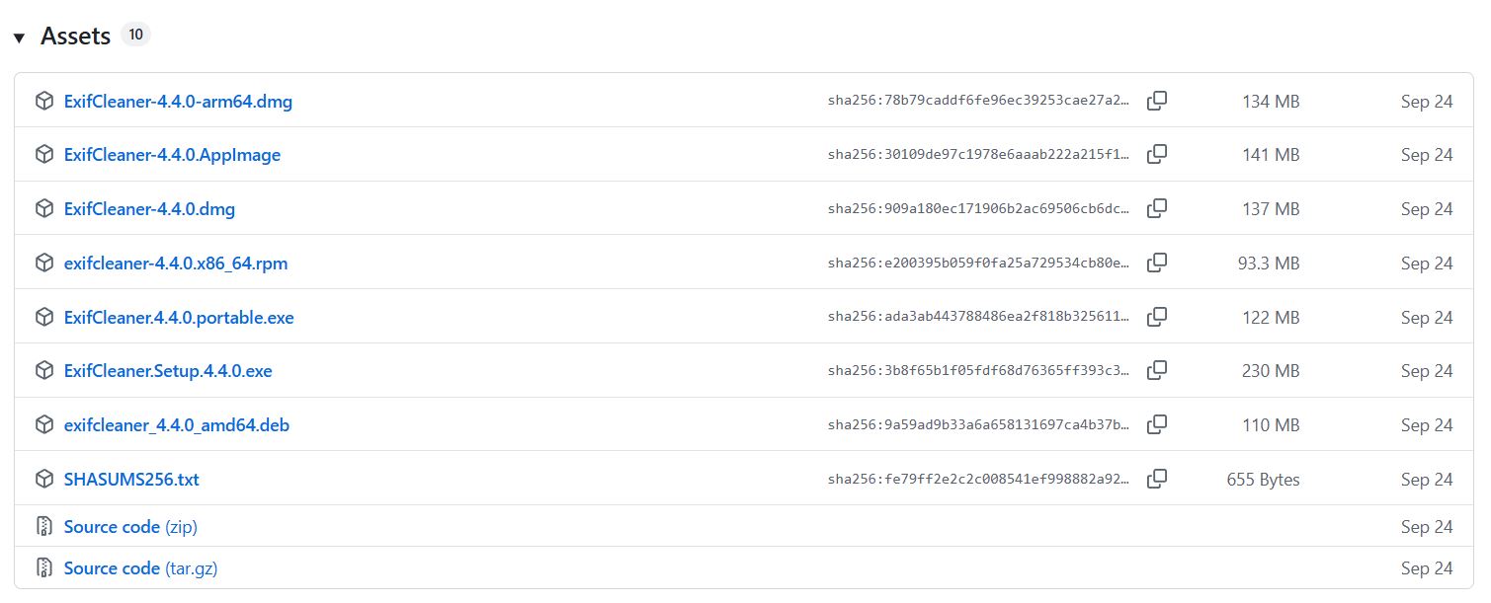Screen dimensions: 1491x603
Task: Click Sep 24 date in SHASUMS256.txt row
Action: [x=1427, y=480]
